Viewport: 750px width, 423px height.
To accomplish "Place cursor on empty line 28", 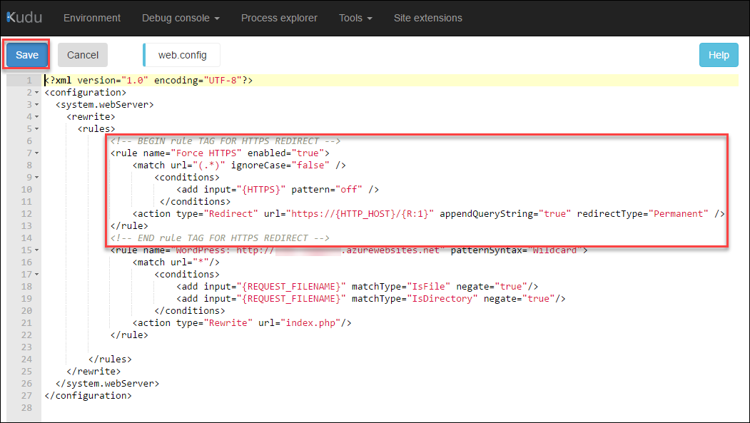I will tap(390, 408).
